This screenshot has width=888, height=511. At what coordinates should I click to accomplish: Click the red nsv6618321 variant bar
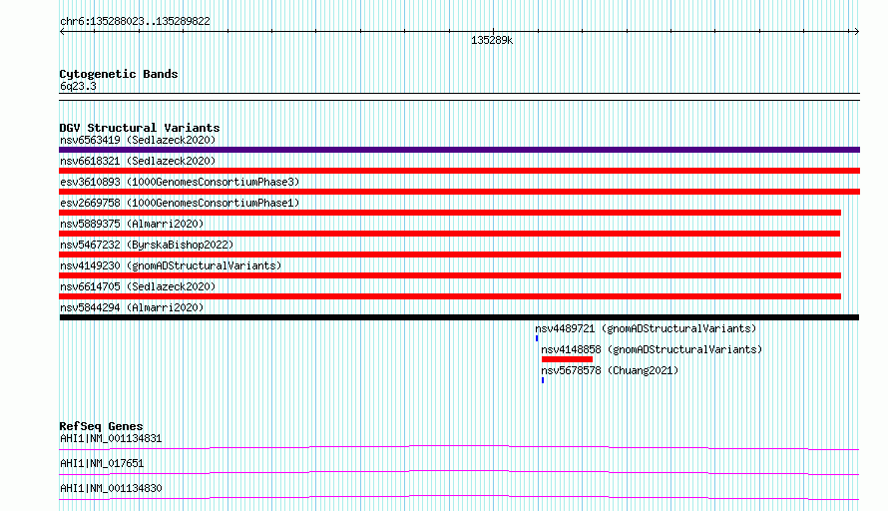459,171
